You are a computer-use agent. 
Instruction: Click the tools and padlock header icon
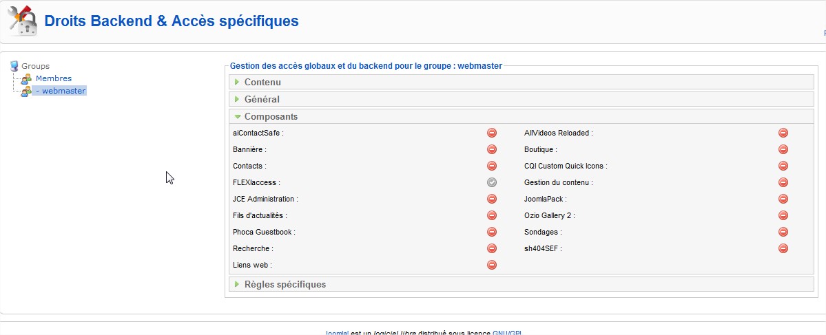coord(22,21)
